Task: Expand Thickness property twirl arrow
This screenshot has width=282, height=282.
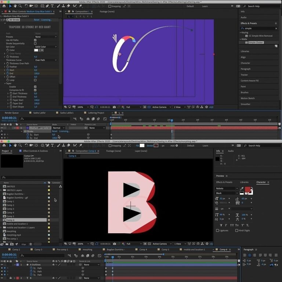Action: (x=5, y=57)
